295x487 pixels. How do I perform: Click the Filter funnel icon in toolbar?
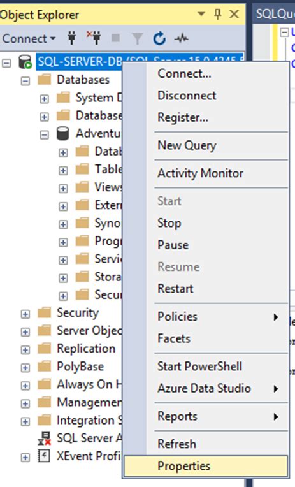(137, 38)
